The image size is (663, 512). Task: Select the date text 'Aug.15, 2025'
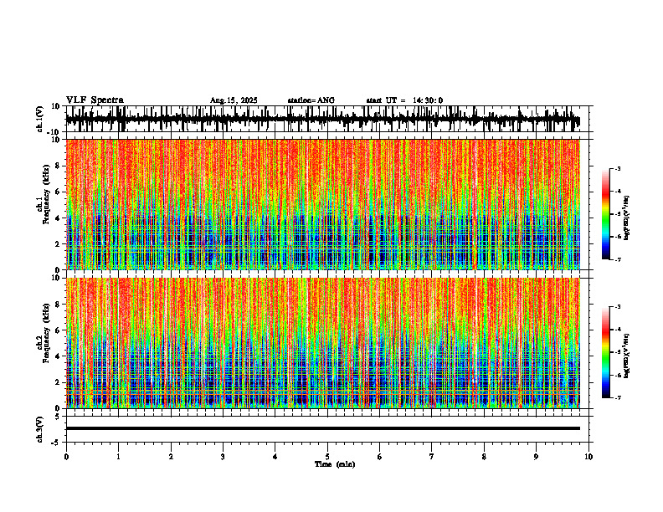pyautogui.click(x=234, y=100)
